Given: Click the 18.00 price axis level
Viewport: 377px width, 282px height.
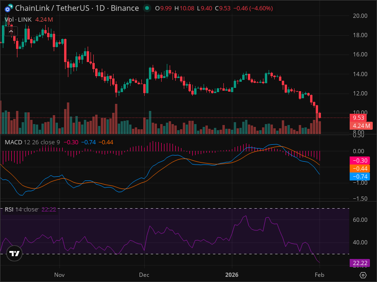Looking at the screenshot, I should click(360, 35).
